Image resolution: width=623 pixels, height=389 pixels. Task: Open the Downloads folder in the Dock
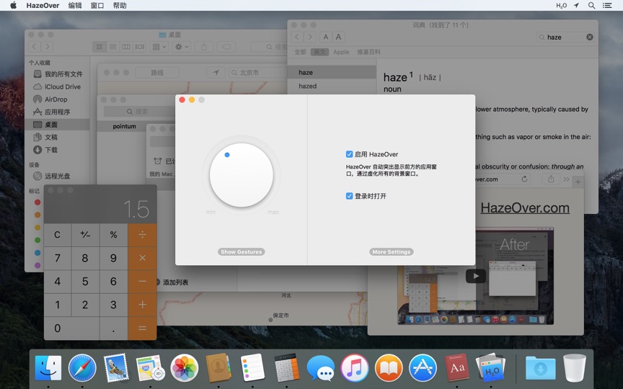pyautogui.click(x=540, y=367)
